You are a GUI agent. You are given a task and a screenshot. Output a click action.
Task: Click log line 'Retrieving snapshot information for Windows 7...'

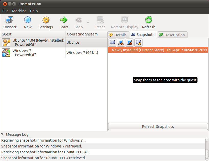click(103, 140)
